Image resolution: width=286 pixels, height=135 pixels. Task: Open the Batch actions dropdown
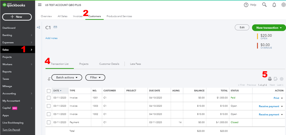point(67,78)
